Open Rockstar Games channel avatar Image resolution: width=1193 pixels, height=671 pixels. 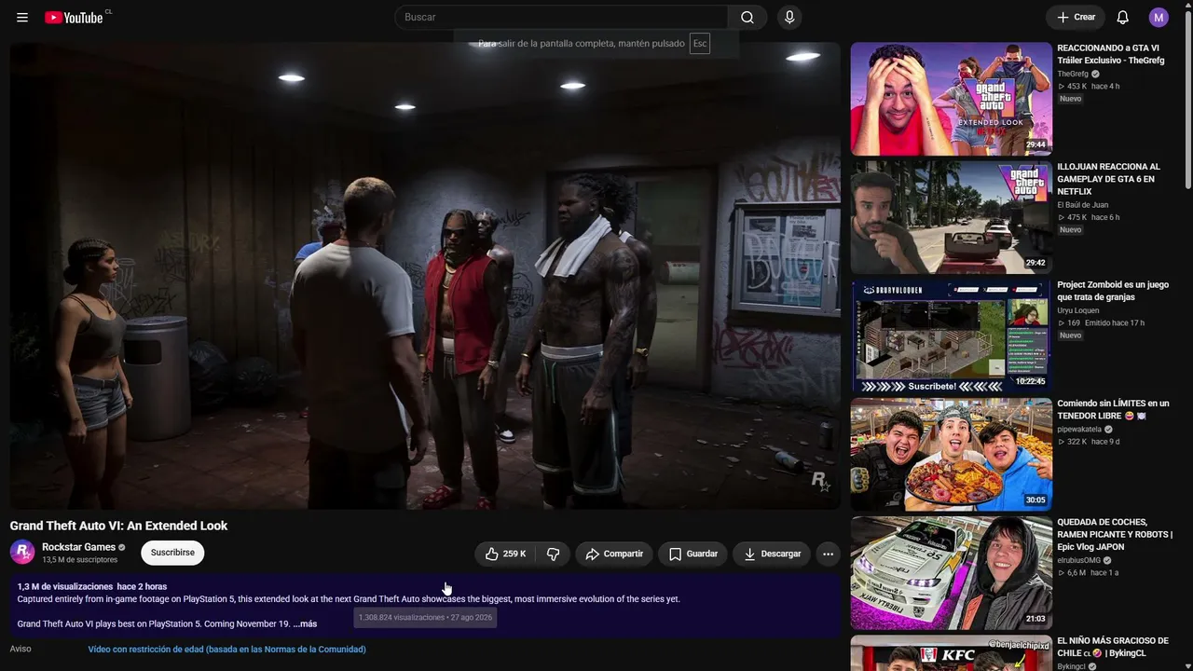[x=22, y=553]
